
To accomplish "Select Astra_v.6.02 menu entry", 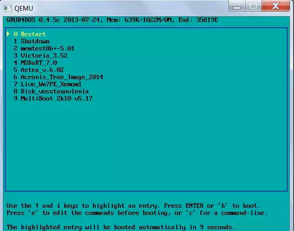I will click(38, 70).
